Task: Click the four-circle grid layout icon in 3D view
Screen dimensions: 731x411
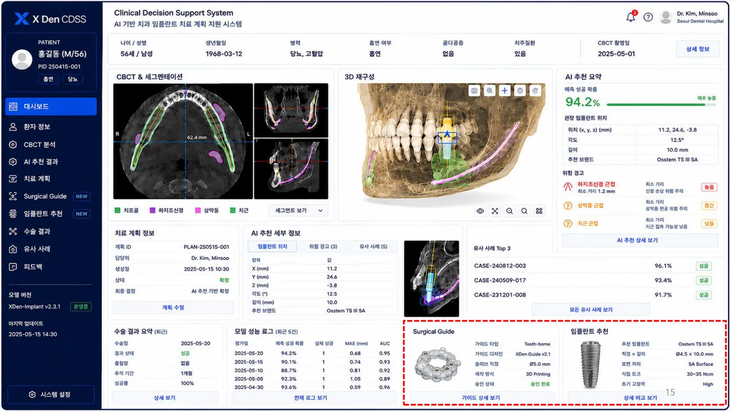Action: [x=539, y=211]
